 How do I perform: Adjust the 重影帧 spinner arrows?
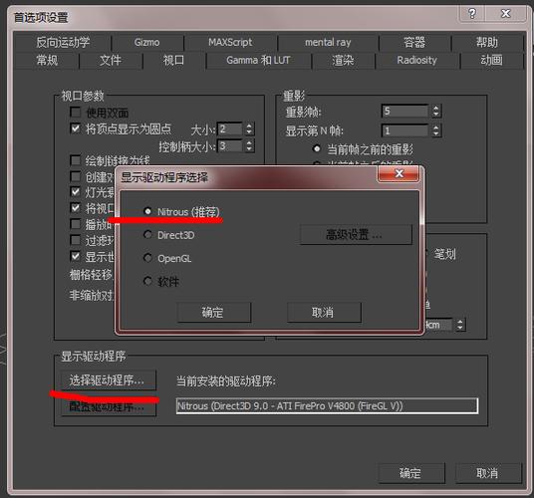coord(436,111)
